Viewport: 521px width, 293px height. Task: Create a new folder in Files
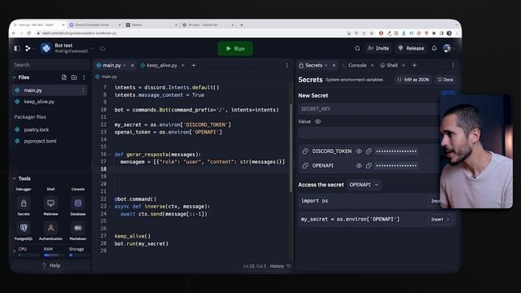74,77
